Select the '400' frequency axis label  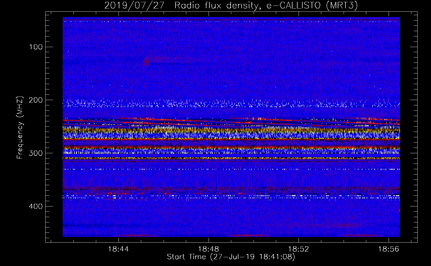(36, 206)
